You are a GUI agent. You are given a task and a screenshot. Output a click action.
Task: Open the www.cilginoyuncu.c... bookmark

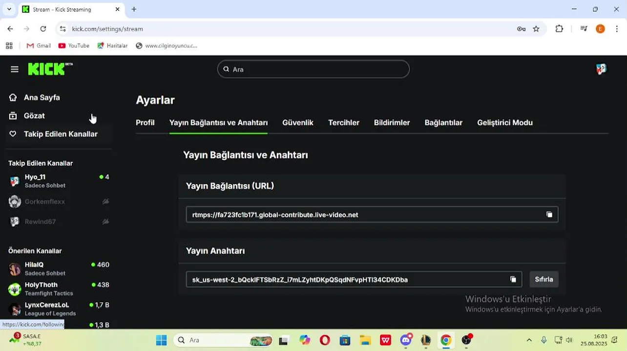click(167, 45)
